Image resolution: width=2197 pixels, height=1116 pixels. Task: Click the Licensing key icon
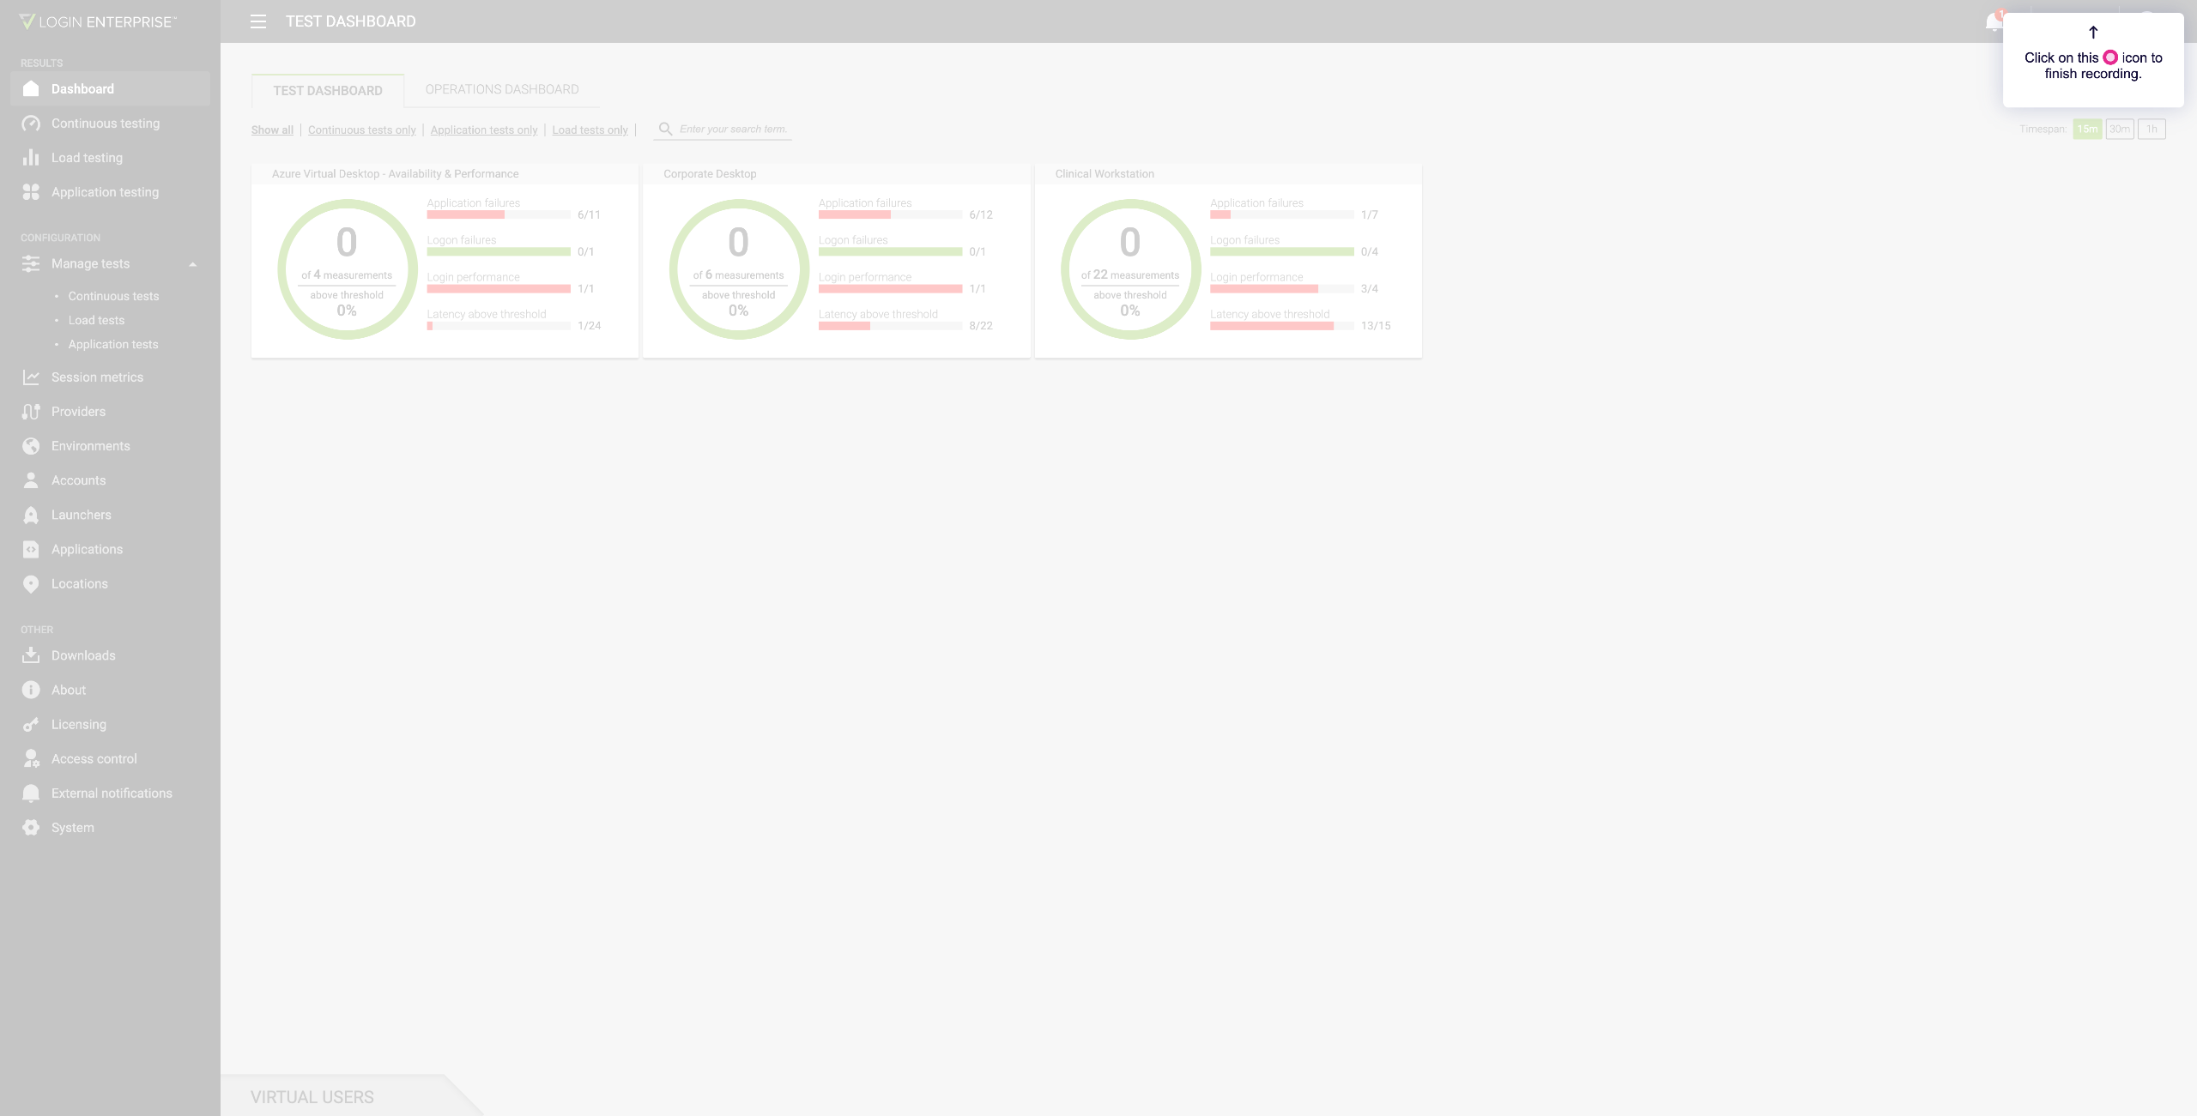[x=31, y=725]
